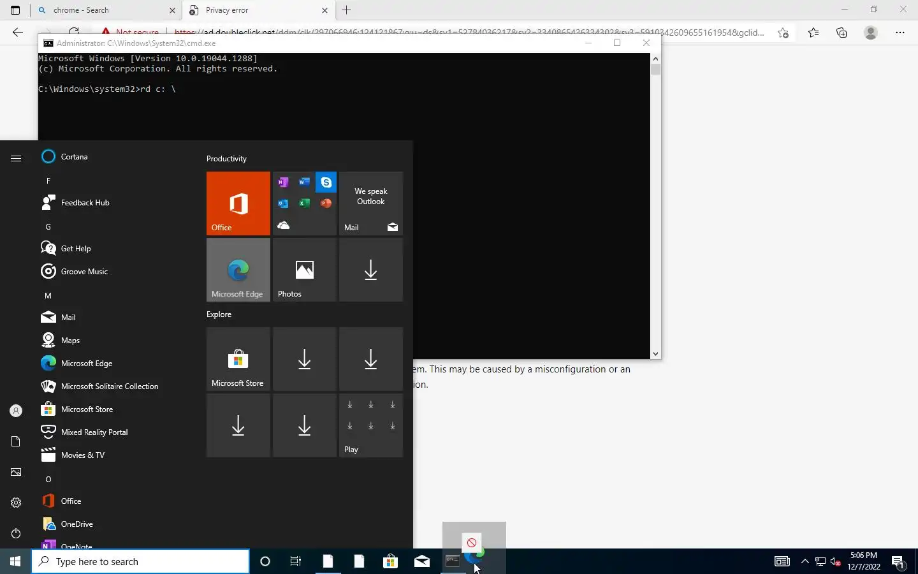Click the Cortana circle on the taskbar
The height and width of the screenshot is (574, 918).
tap(265, 562)
